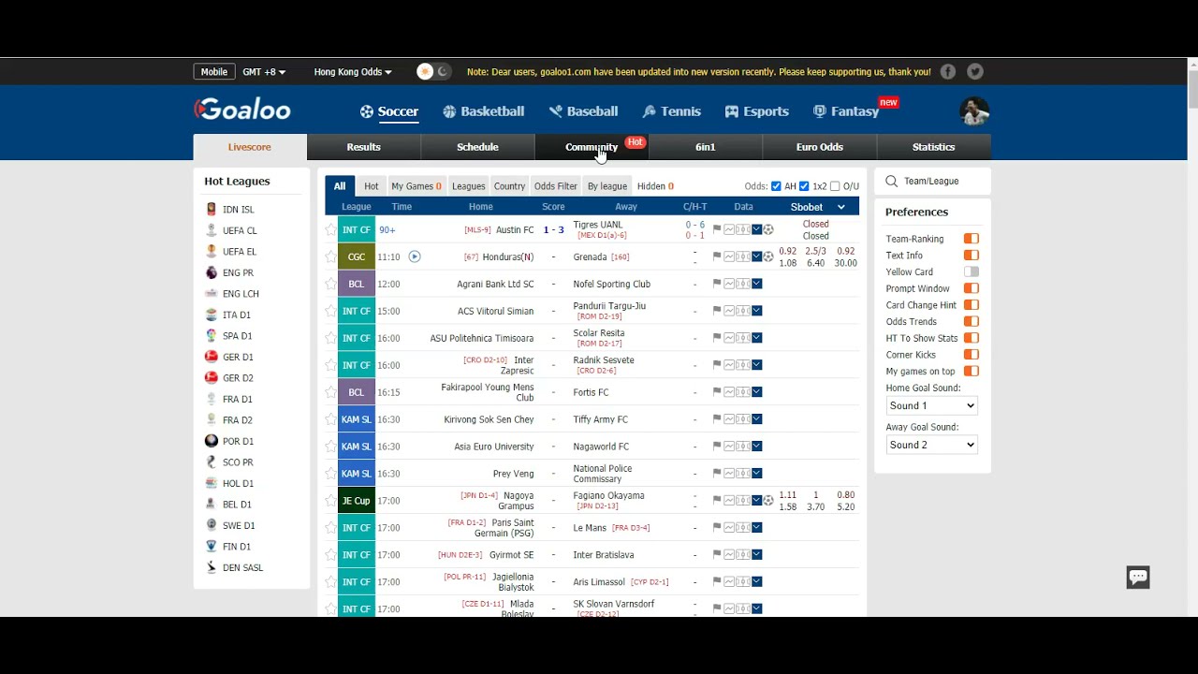Open the Hong Kong Odds dropdown
This screenshot has width=1198, height=674.
point(353,72)
